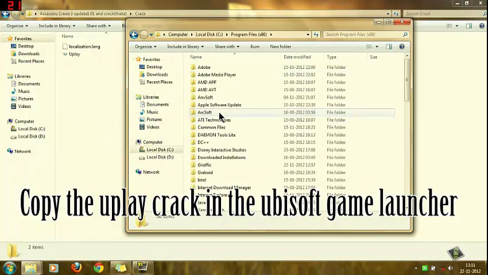This screenshot has height=275, width=488.
Task: Open the Organize dropdown in Program Files window
Action: coord(145,46)
